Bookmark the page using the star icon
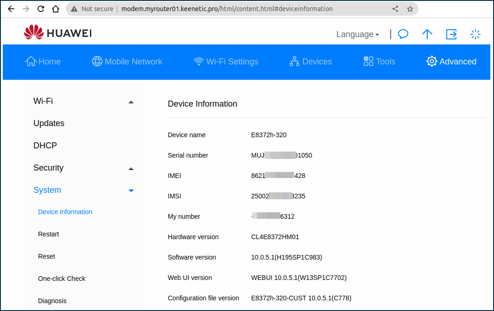Image resolution: width=494 pixels, height=311 pixels. click(410, 8)
